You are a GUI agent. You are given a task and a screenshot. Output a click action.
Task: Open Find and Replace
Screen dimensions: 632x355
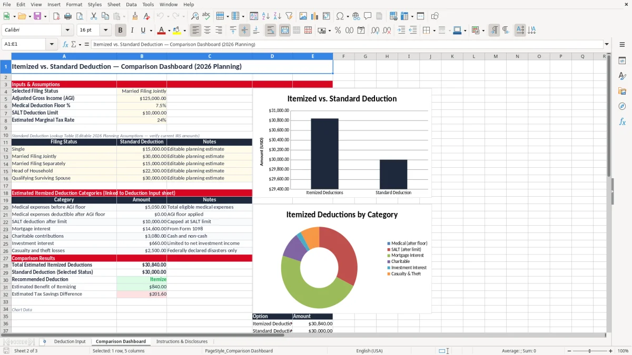pyautogui.click(x=195, y=16)
